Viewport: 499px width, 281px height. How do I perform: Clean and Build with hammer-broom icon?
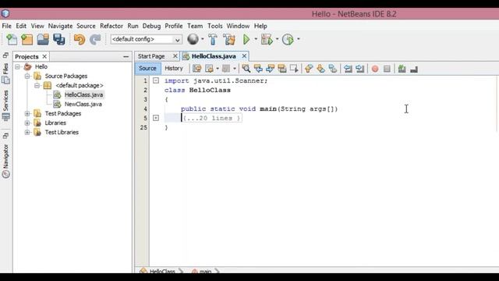(229, 40)
